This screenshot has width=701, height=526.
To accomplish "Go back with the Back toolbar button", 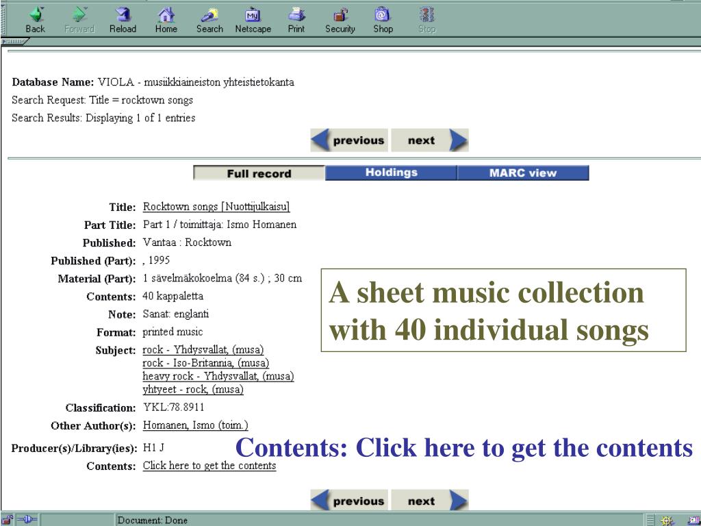I will click(x=35, y=21).
